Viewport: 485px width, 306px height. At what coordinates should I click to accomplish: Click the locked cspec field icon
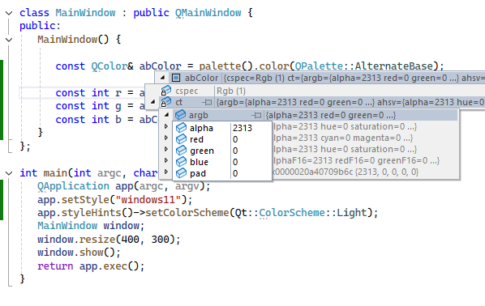coord(165,91)
